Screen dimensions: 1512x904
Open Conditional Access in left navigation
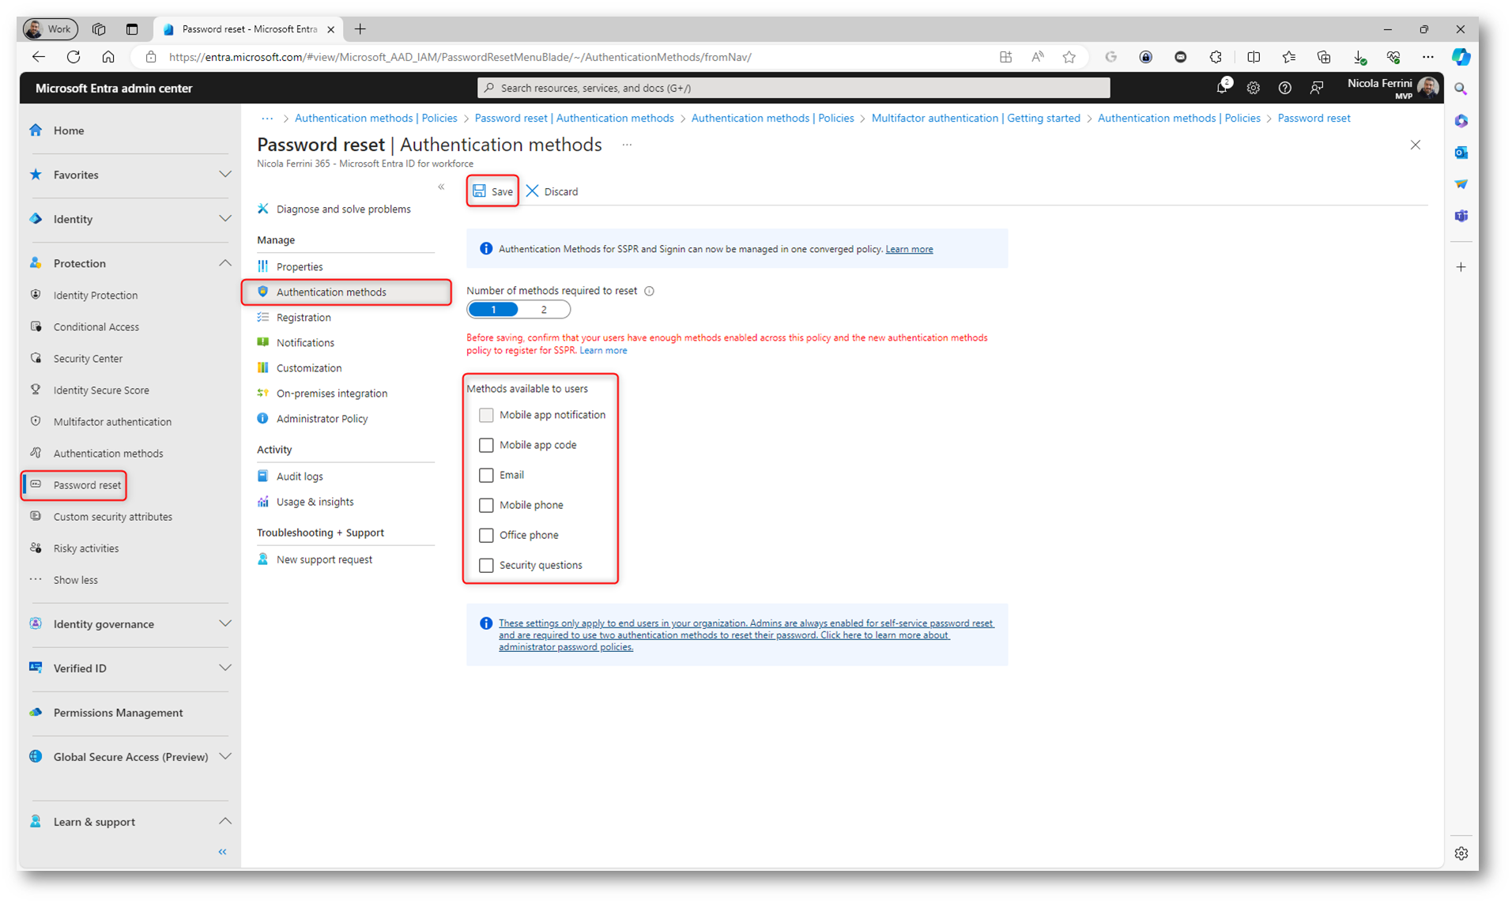coord(96,326)
